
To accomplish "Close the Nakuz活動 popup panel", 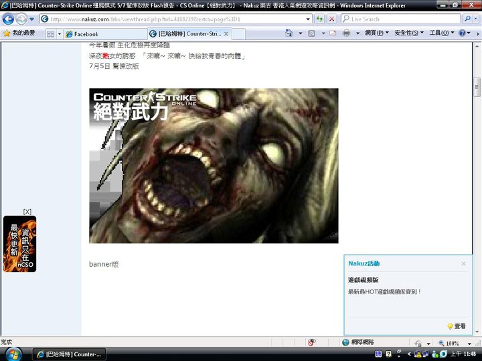I will [x=463, y=263].
